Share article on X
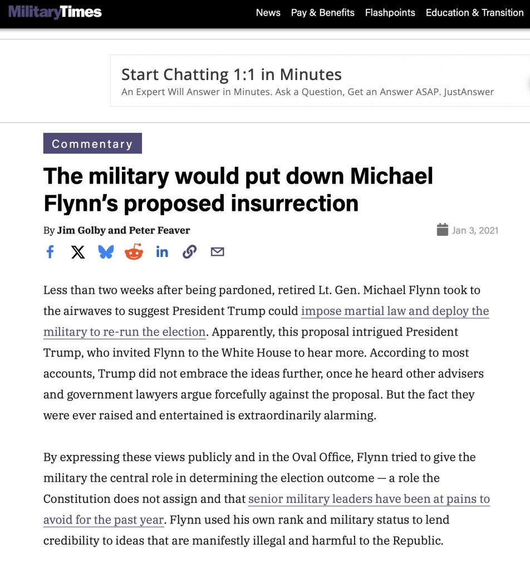Screen dimensions: 530x569 (x=78, y=252)
